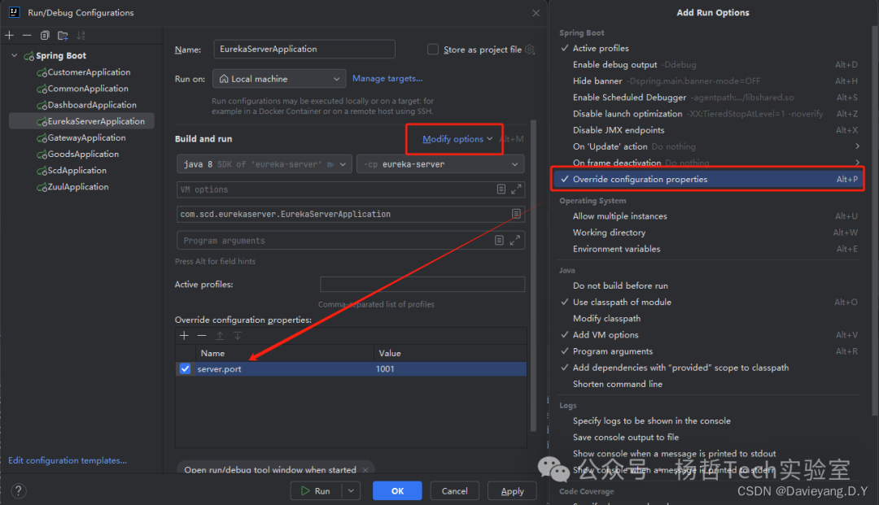879x505 pixels.
Task: Click the Run button
Action: (x=316, y=491)
